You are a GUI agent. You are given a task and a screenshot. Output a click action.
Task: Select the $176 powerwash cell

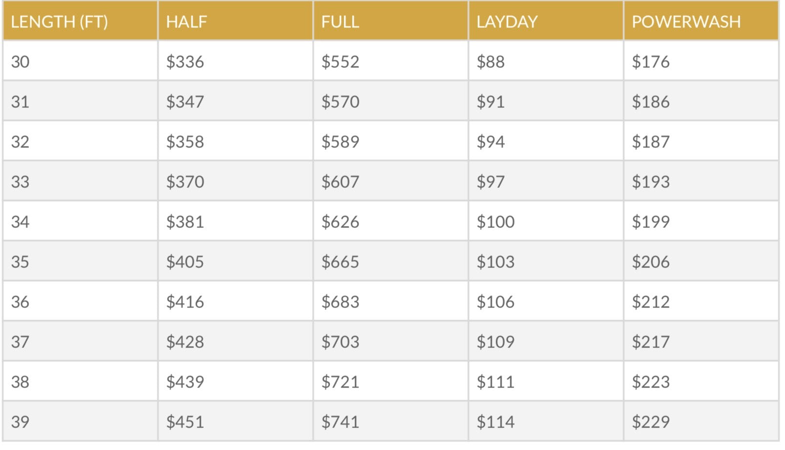(651, 62)
